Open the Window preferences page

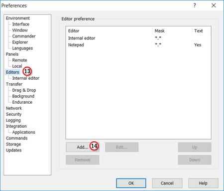(x=20, y=30)
